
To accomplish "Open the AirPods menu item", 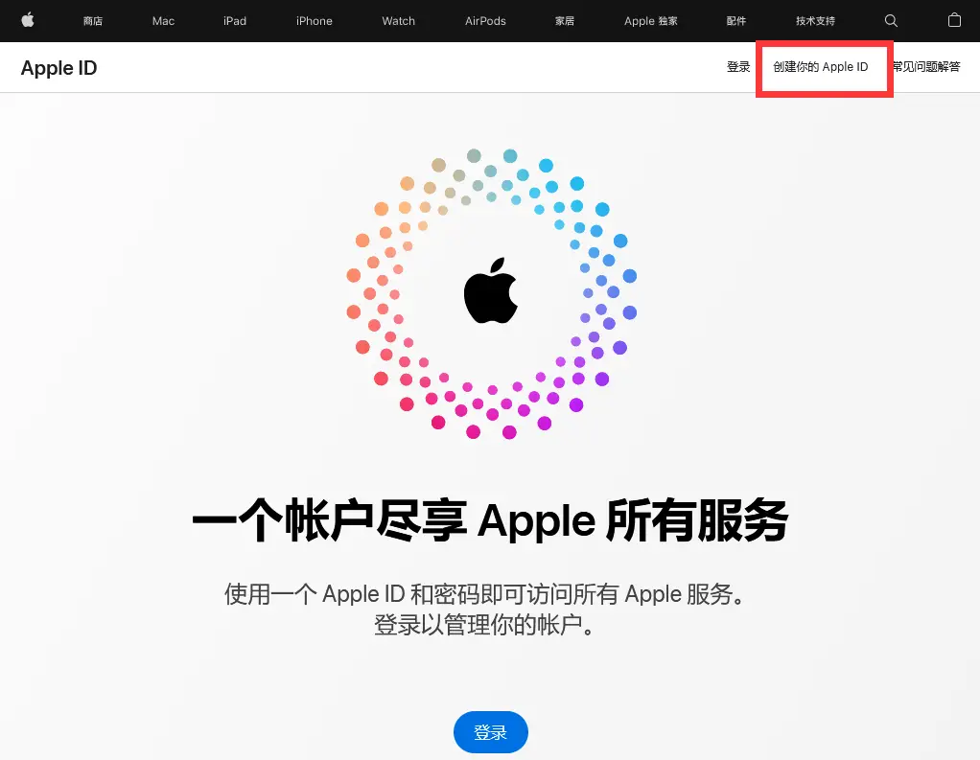I will coord(485,21).
